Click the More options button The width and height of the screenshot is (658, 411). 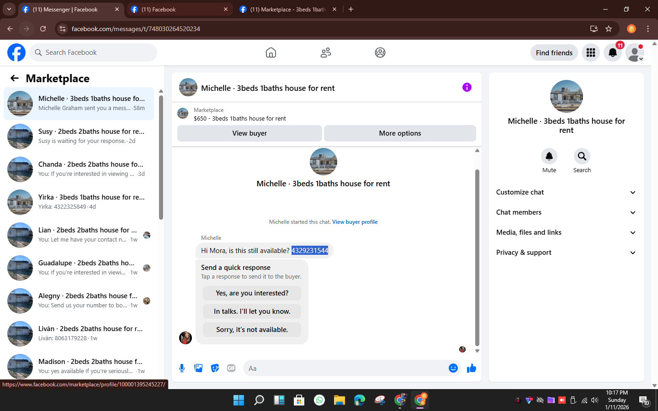pos(400,133)
